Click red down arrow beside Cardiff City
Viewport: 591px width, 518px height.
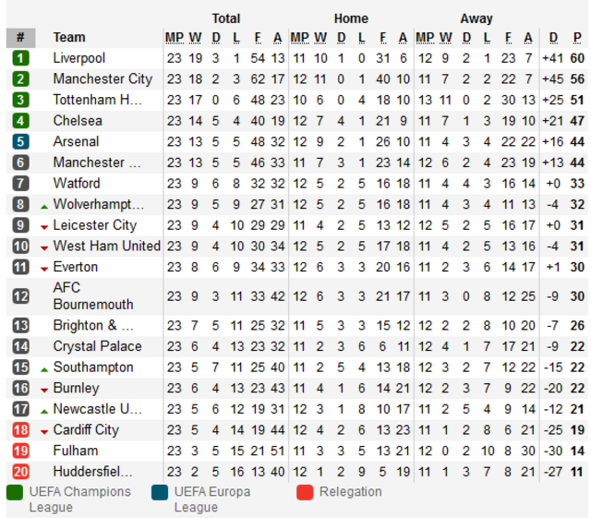click(x=44, y=432)
